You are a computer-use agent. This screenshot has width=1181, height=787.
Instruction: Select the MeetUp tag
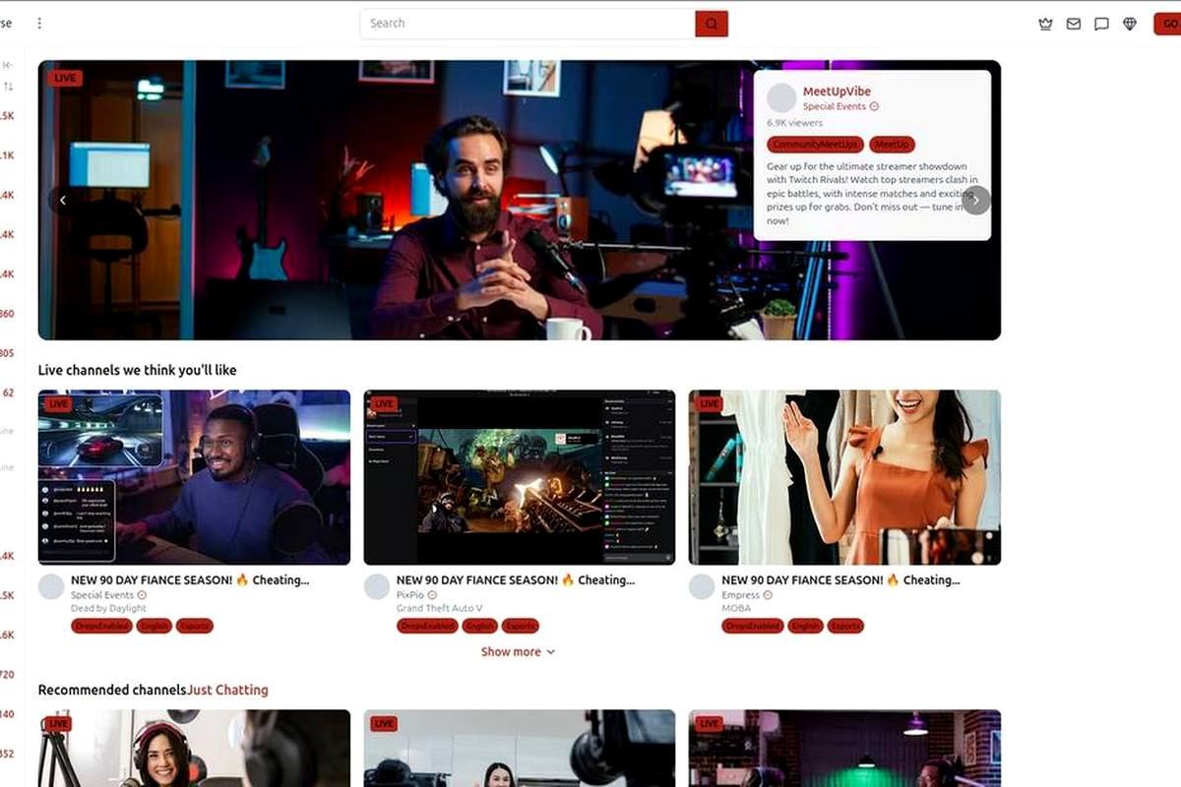click(892, 145)
